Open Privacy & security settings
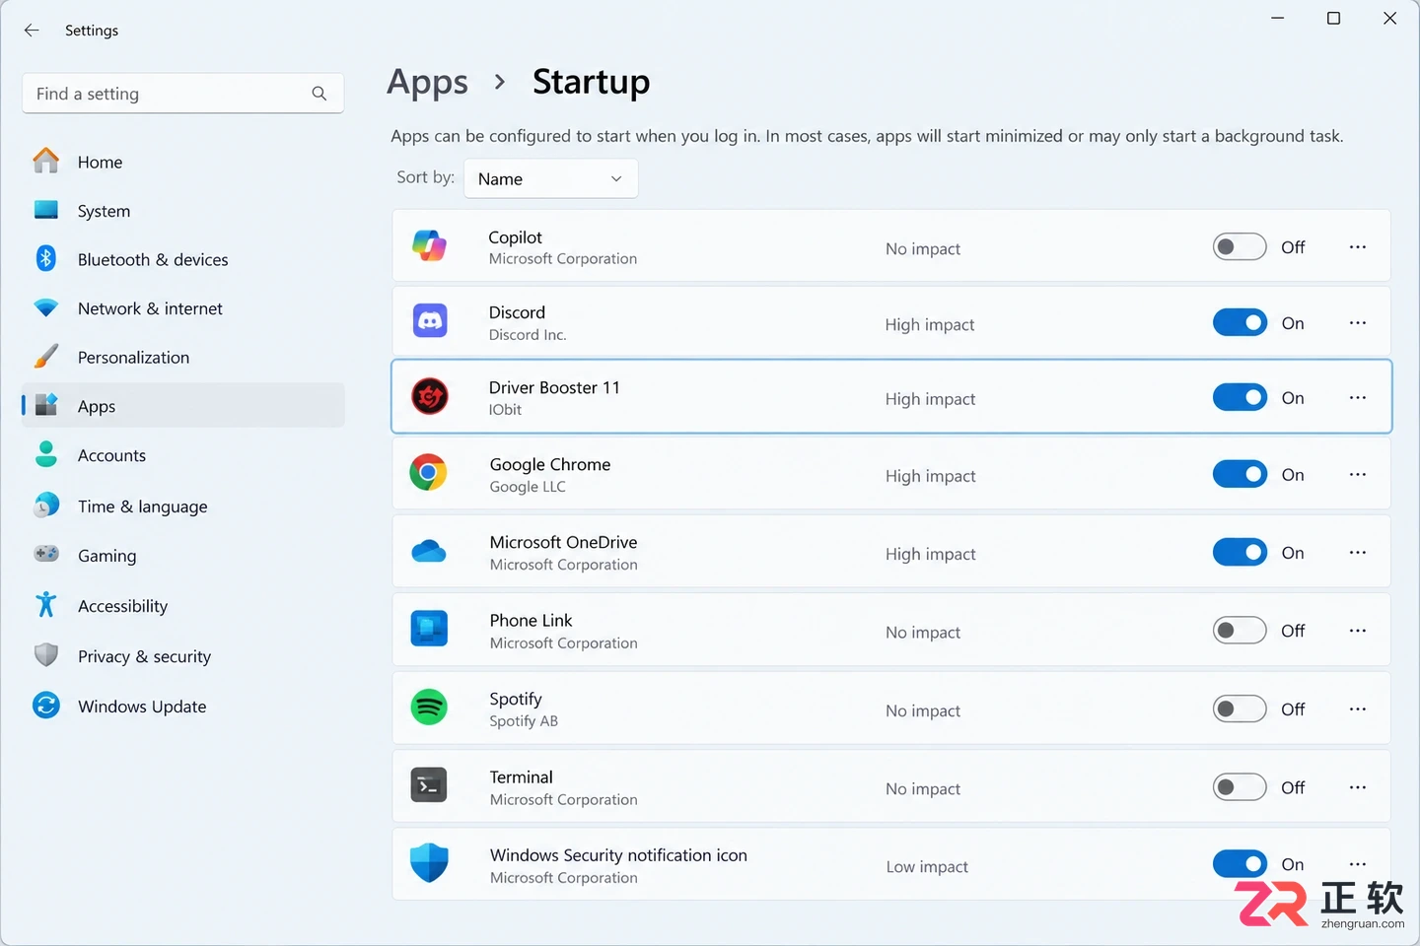The height and width of the screenshot is (946, 1420). 183,655
